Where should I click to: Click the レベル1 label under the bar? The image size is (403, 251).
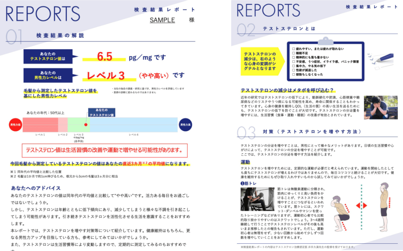coord(40,135)
